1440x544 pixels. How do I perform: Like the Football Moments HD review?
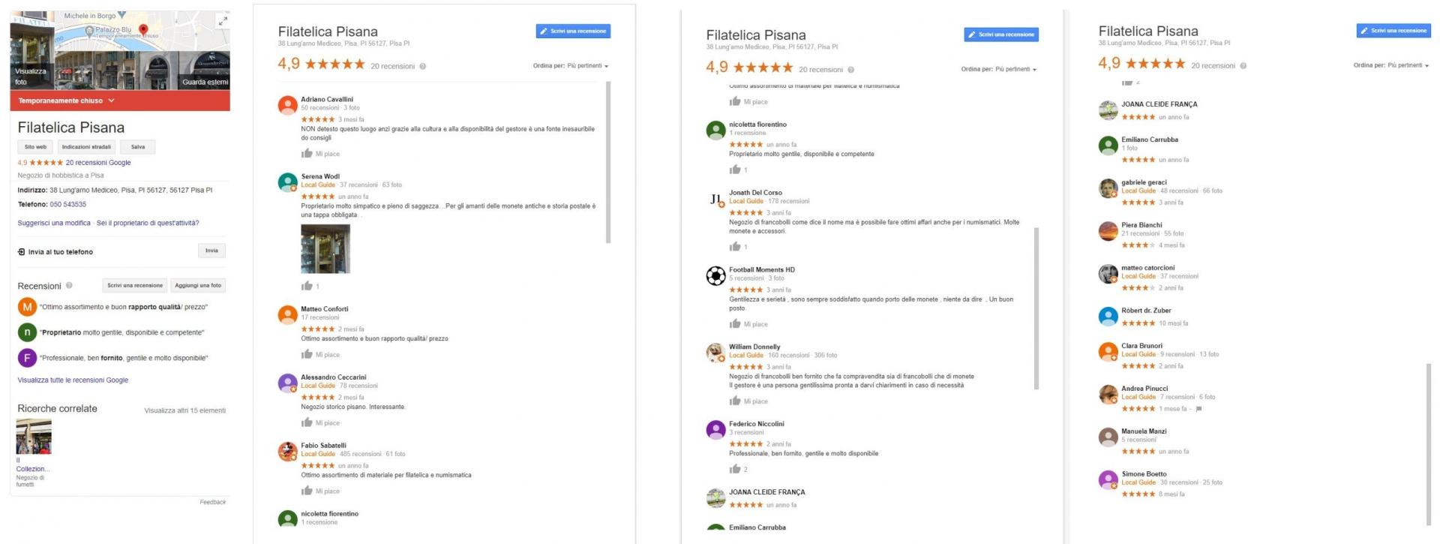[x=735, y=324]
